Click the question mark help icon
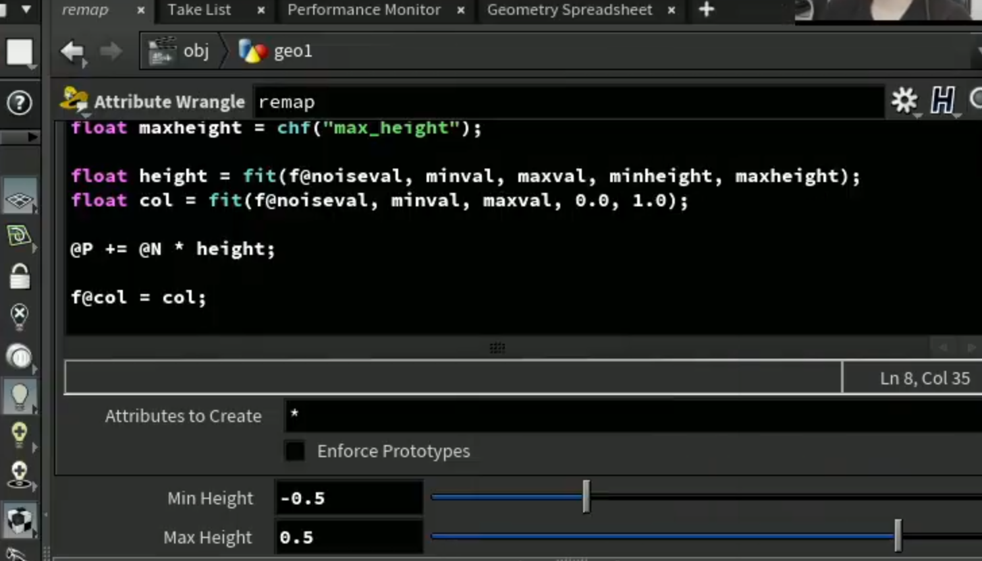 tap(19, 103)
